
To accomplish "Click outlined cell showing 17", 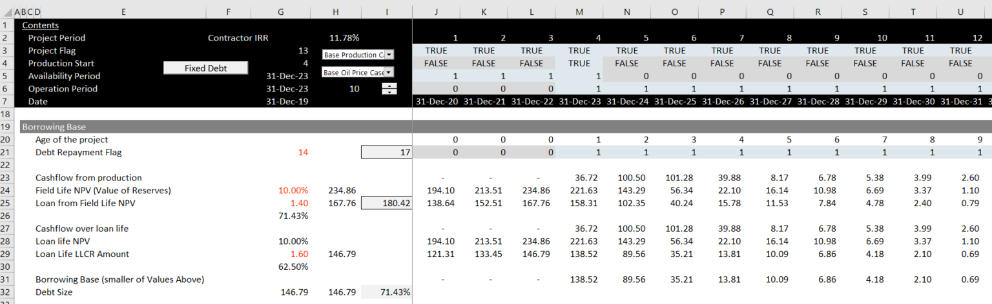I will point(386,152).
